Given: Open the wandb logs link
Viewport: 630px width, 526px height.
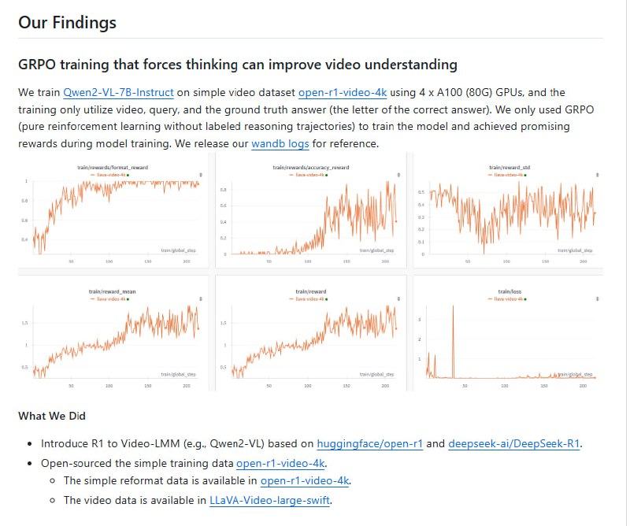Looking at the screenshot, I should coord(280,143).
